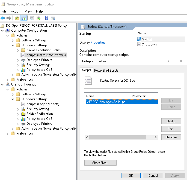The image size is (187, 180).
Task: Expand Name Resolution Policy node
Action: 18,50
